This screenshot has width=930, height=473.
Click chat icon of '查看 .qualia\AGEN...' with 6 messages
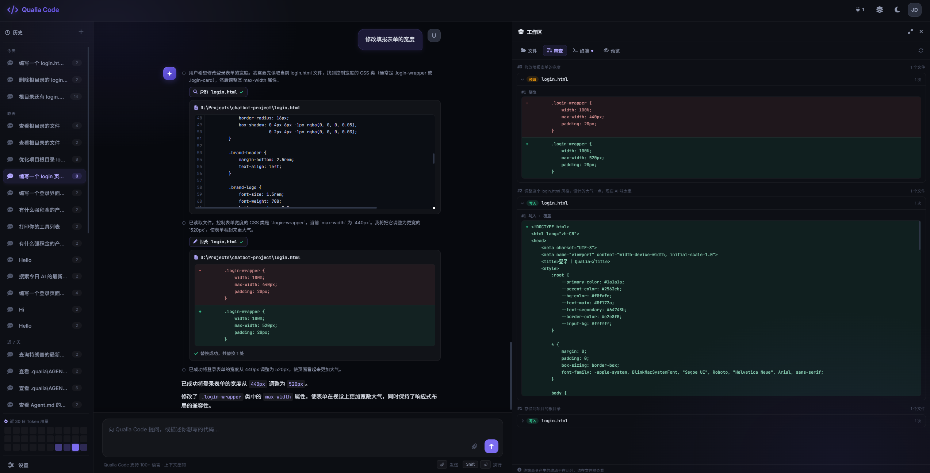click(x=10, y=388)
